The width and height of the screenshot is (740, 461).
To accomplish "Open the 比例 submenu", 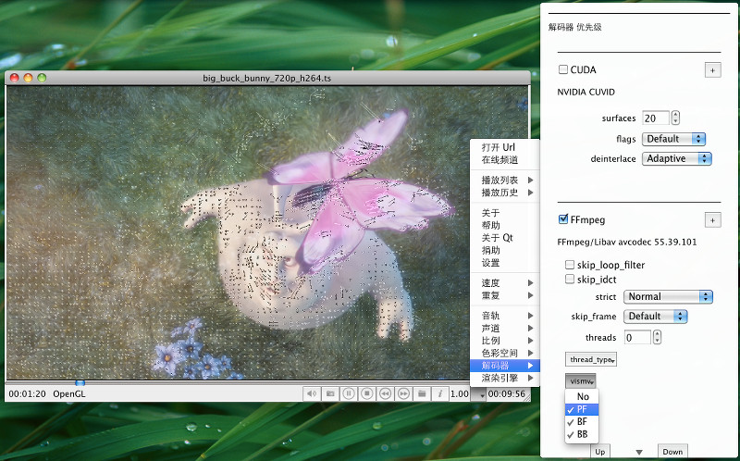I will pyautogui.click(x=504, y=340).
